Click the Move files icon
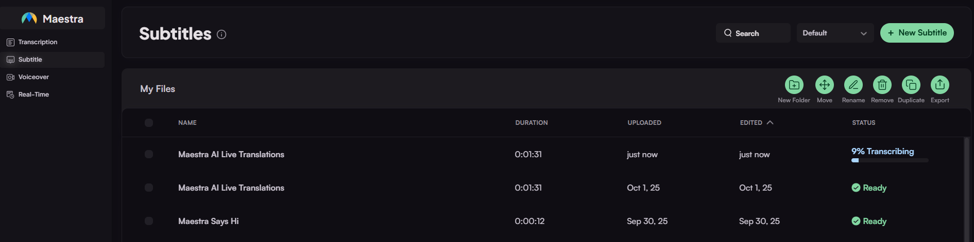This screenshot has height=242, width=974. [824, 85]
